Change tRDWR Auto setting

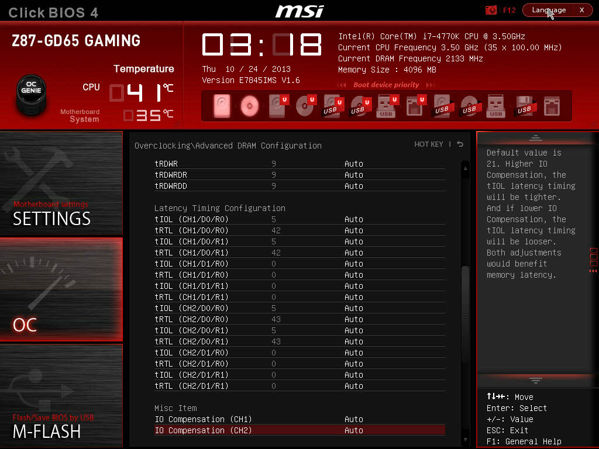[353, 164]
